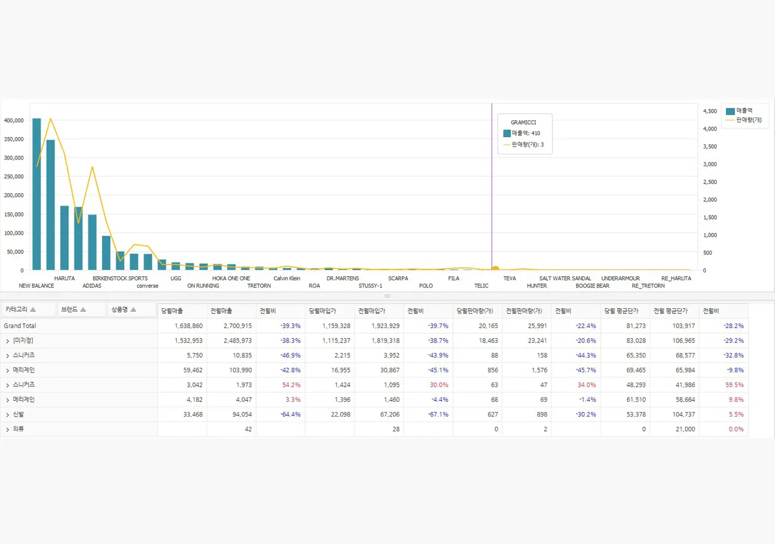The width and height of the screenshot is (775, 544).
Task: Click the sort icon beside 브랜드
Action: click(83, 310)
